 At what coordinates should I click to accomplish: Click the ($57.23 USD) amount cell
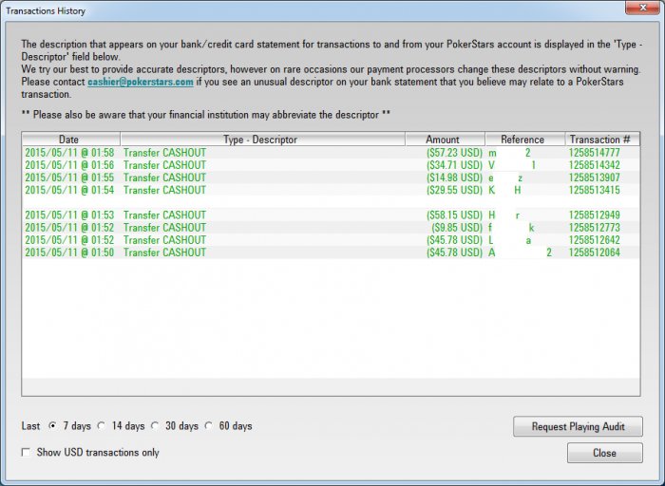pyautogui.click(x=454, y=153)
